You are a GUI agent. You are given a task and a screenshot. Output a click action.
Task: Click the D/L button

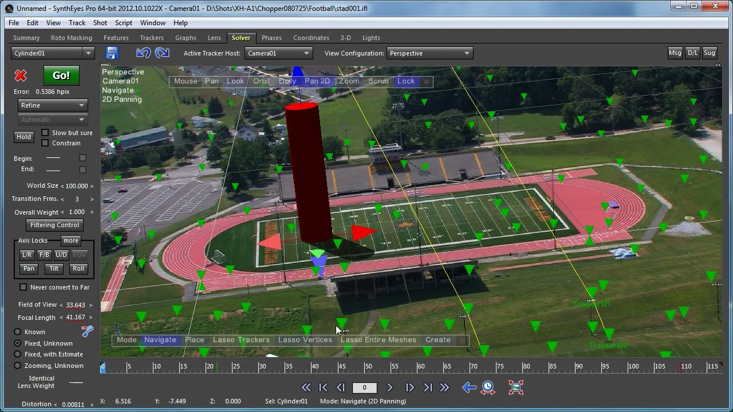[x=693, y=53]
